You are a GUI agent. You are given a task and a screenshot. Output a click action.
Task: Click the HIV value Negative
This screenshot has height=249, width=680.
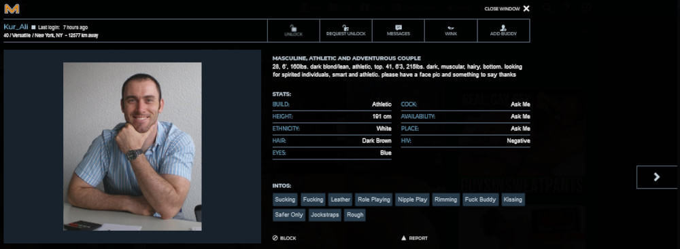coord(518,140)
